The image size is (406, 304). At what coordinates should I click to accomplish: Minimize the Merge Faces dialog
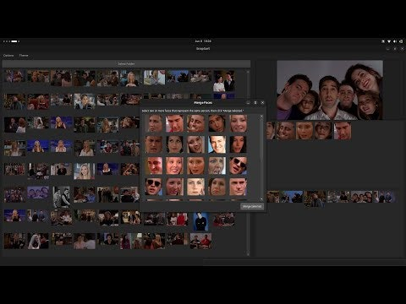pos(248,103)
